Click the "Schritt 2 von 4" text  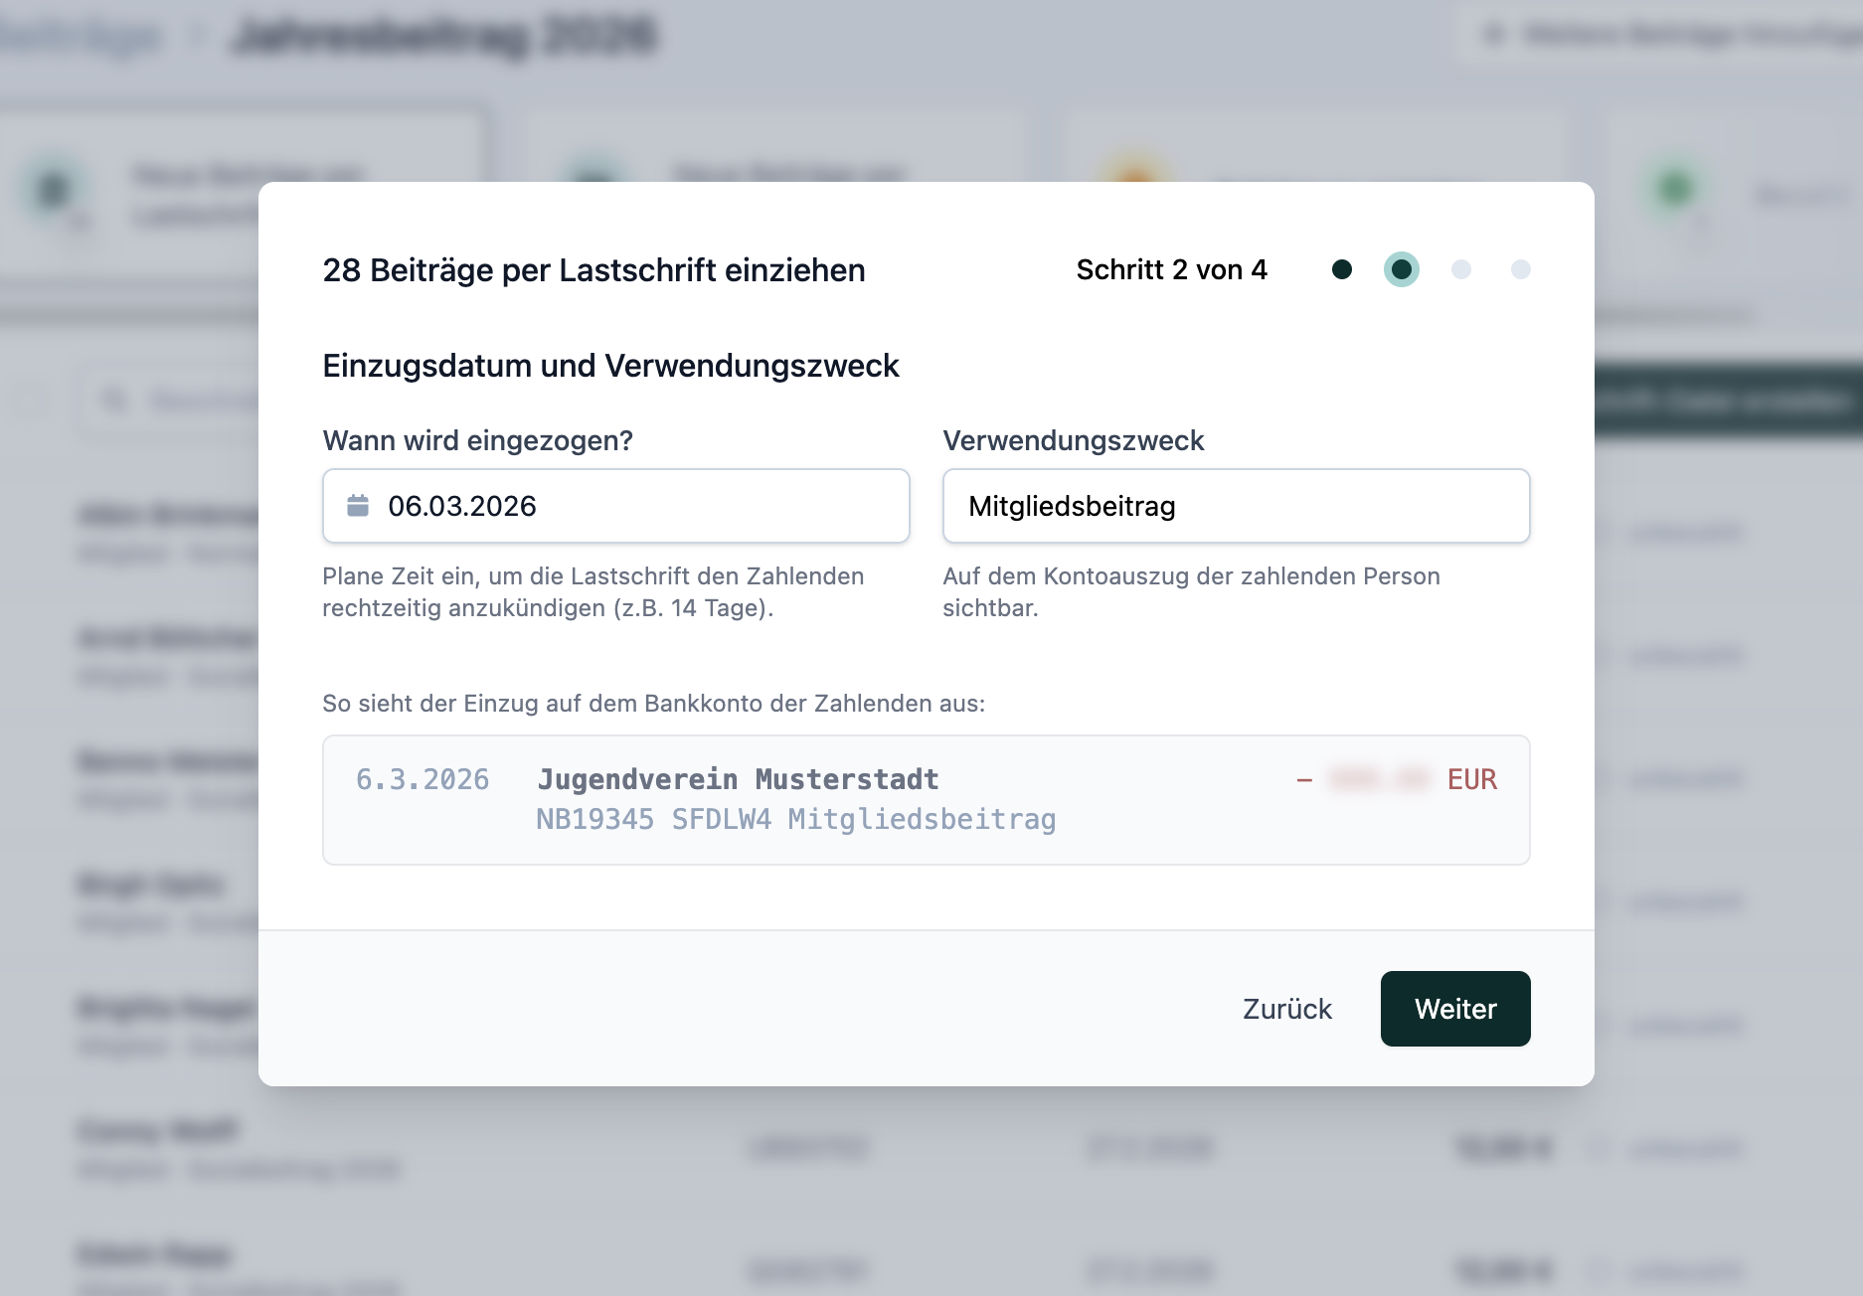pos(1171,269)
